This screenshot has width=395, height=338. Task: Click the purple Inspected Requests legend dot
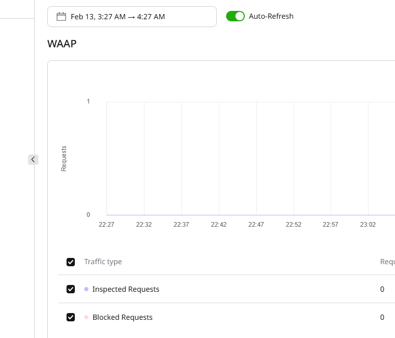coord(86,289)
